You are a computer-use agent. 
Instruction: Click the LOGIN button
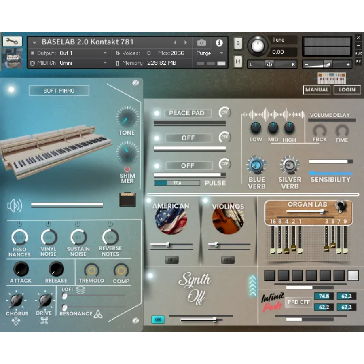(347, 90)
